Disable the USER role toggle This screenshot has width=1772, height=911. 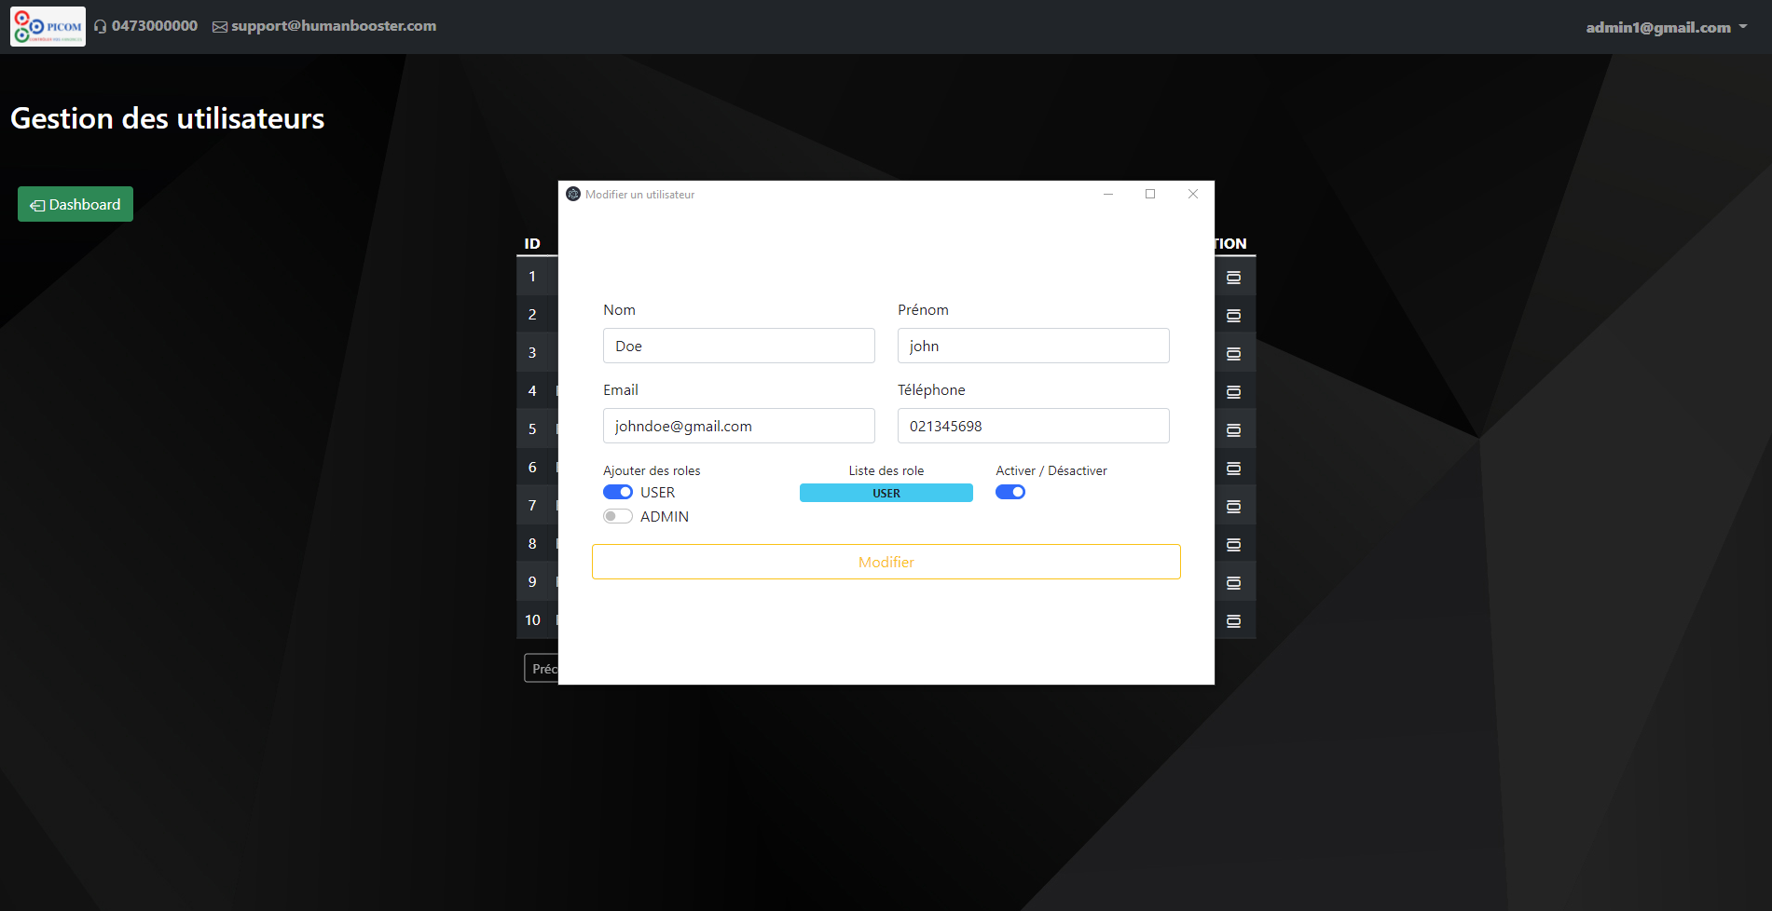coord(618,492)
